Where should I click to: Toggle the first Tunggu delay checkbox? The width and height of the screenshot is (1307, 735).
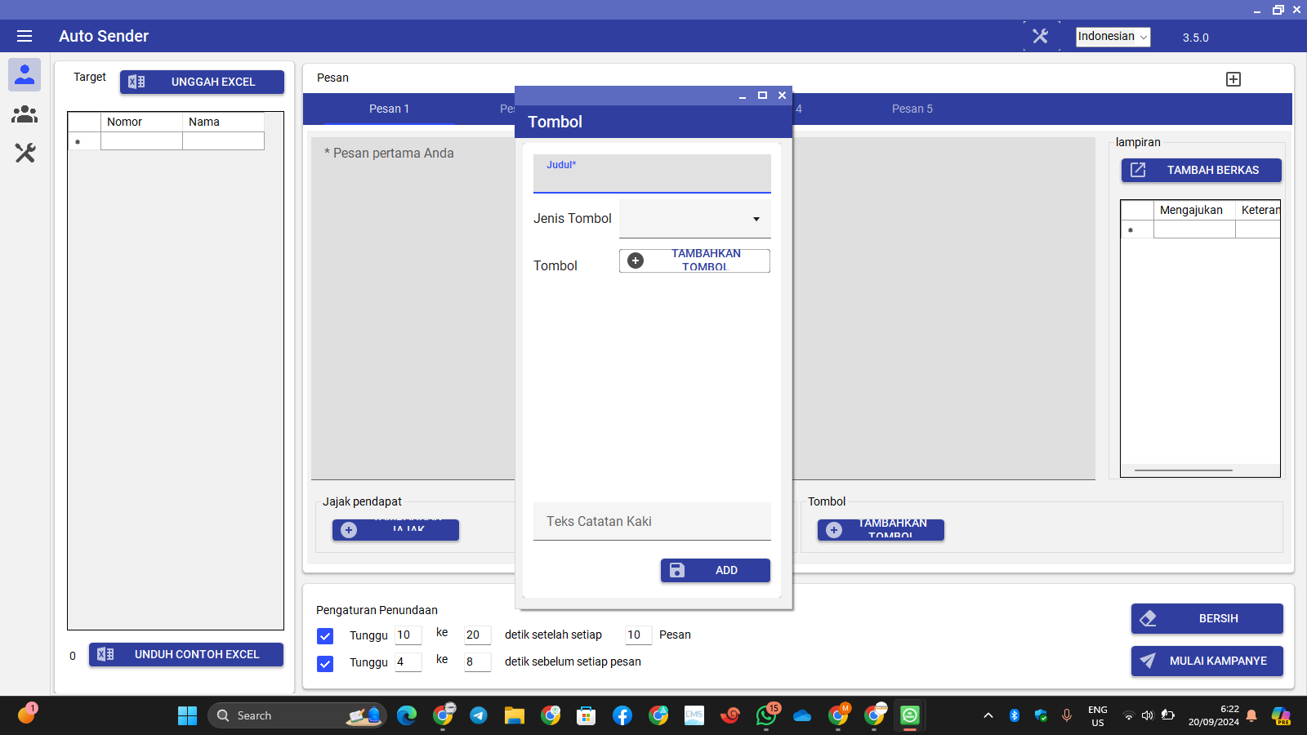click(x=325, y=635)
